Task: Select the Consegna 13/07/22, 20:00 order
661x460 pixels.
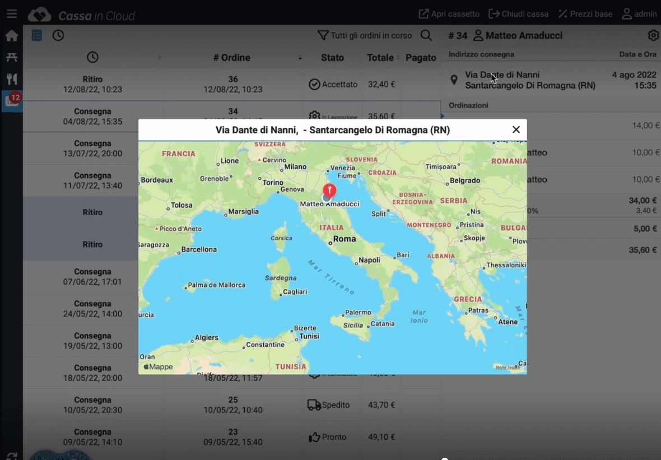Action: coord(92,148)
